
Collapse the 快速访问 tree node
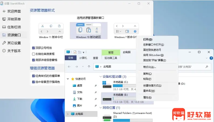[x=68, y=79]
